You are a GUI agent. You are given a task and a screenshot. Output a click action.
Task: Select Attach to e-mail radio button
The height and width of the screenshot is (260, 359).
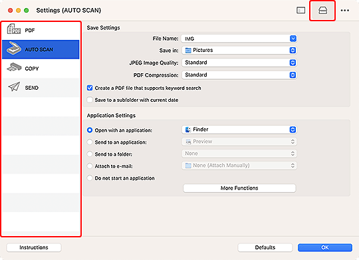(90, 166)
